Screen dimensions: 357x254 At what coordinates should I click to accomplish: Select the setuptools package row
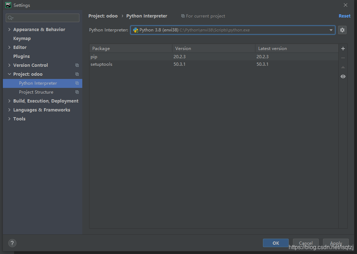(214, 64)
